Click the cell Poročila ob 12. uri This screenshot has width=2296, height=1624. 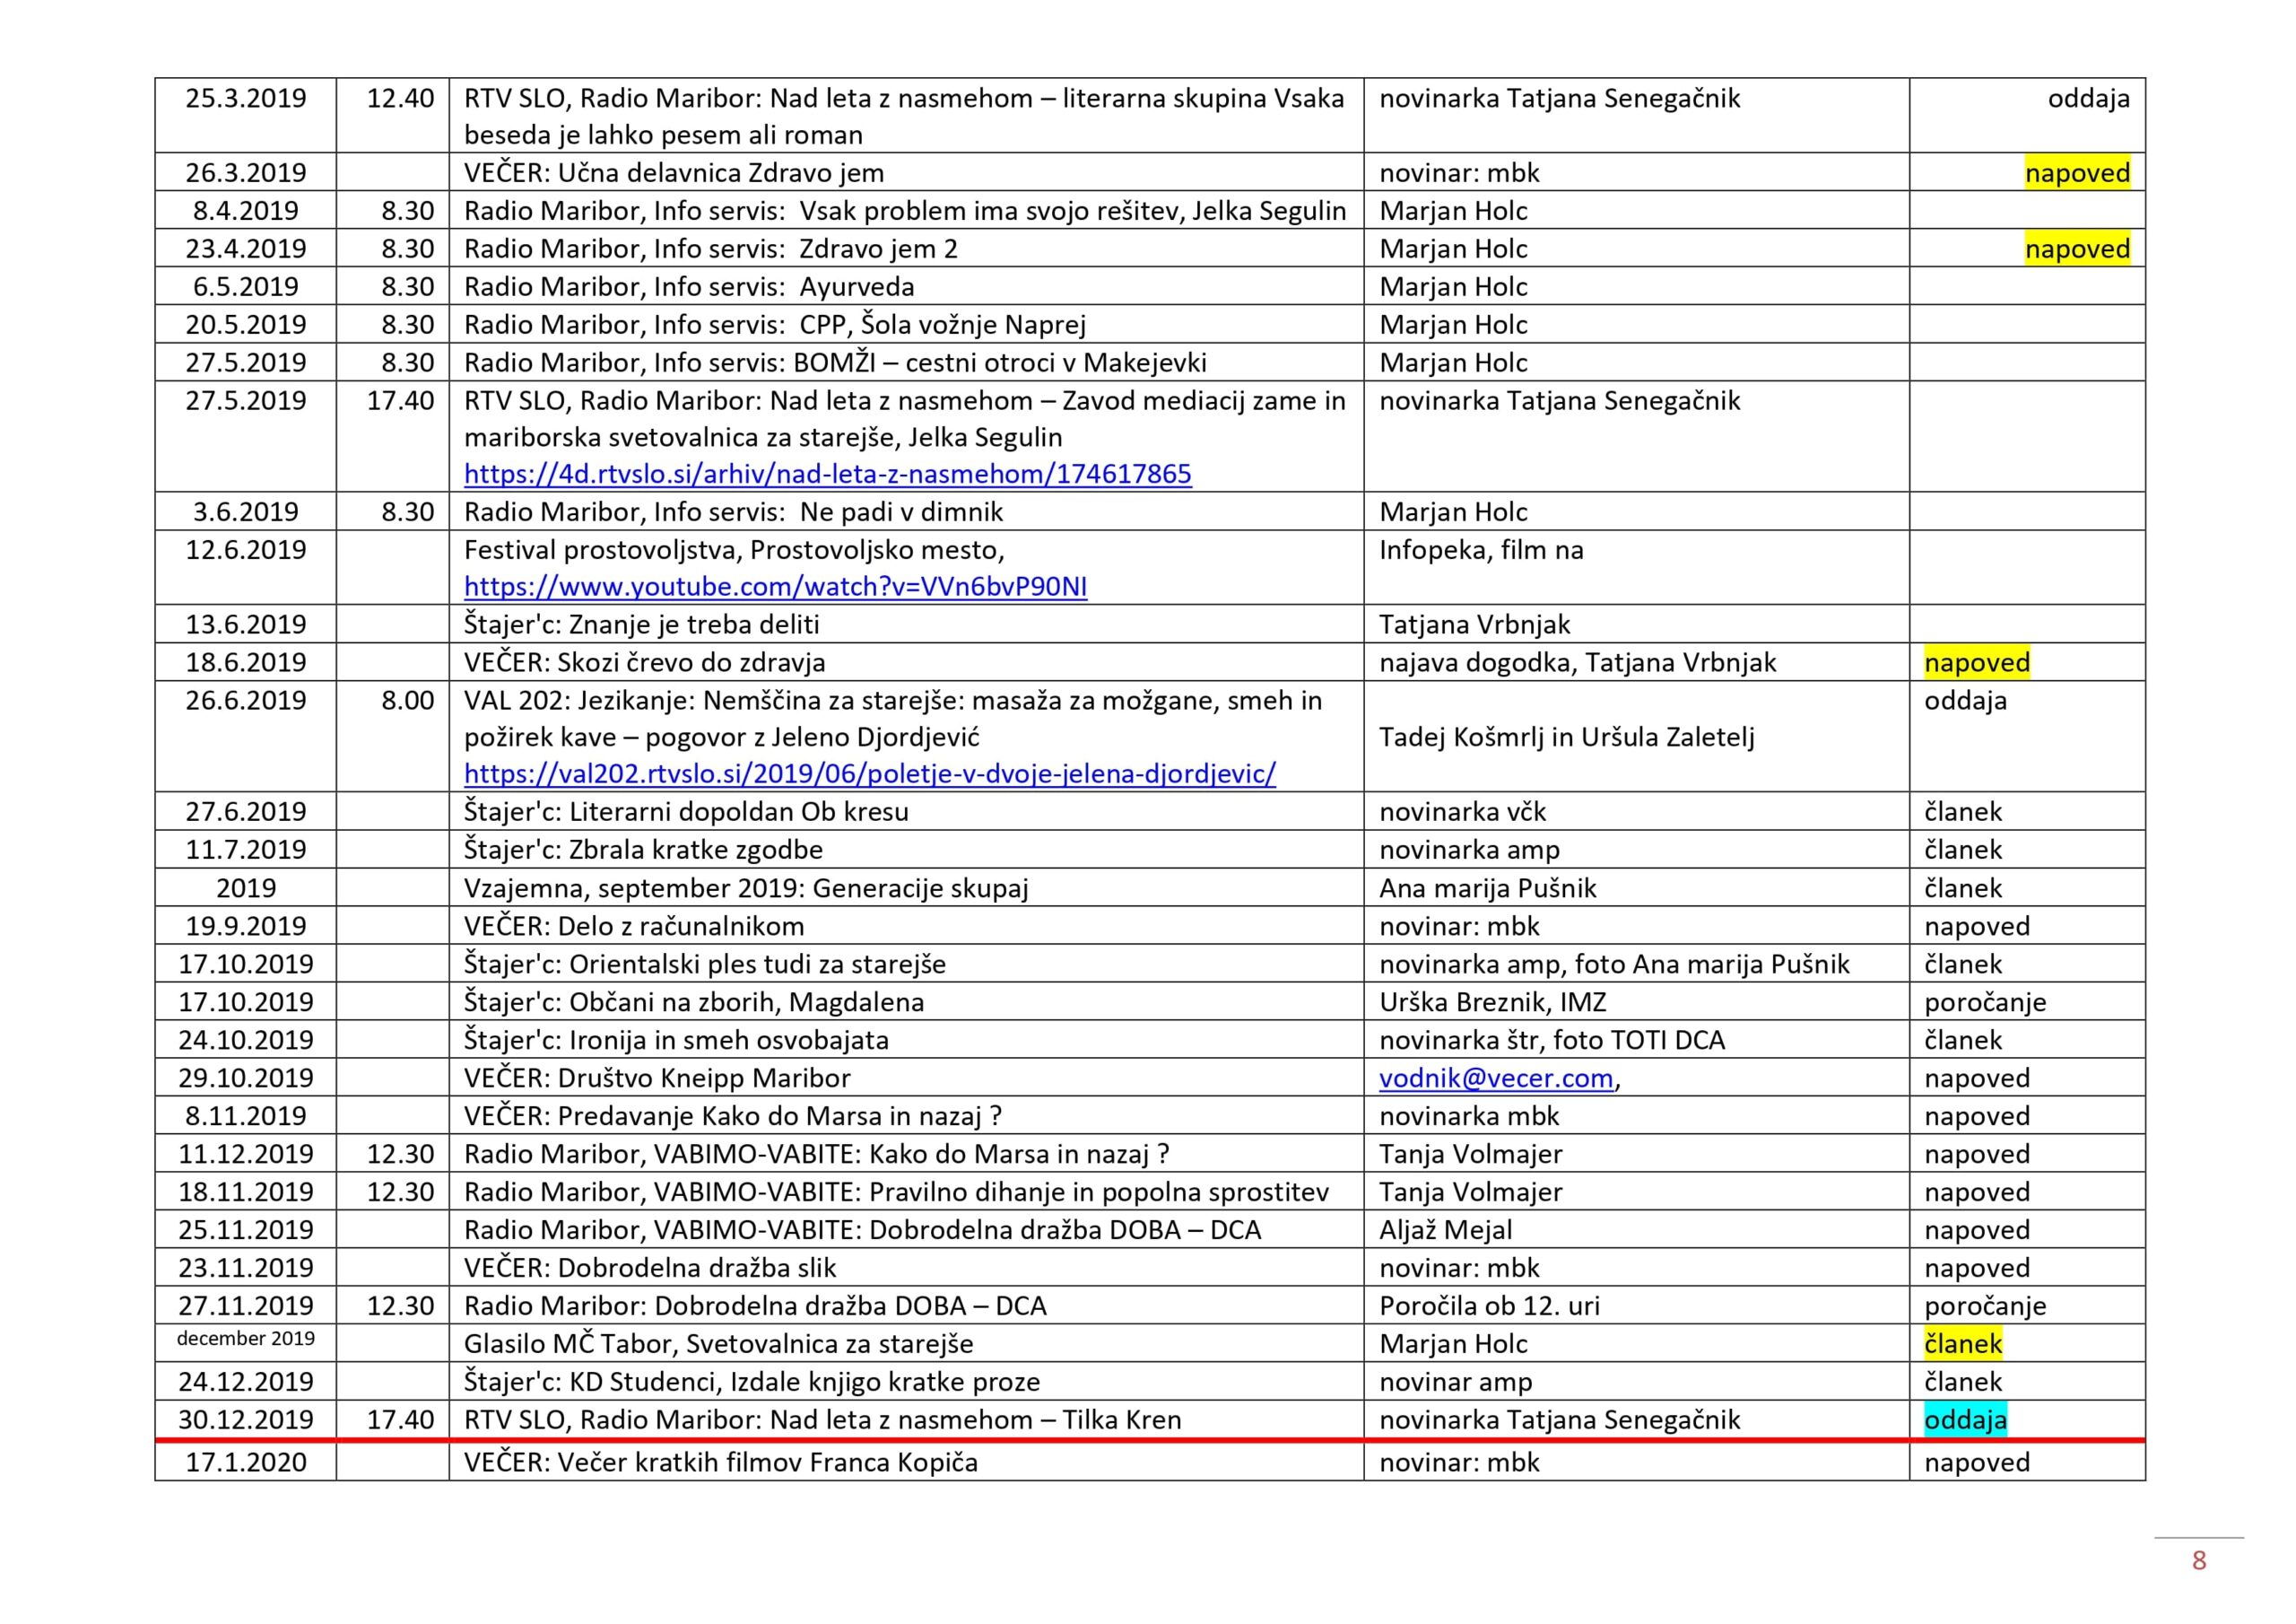(x=1489, y=1305)
